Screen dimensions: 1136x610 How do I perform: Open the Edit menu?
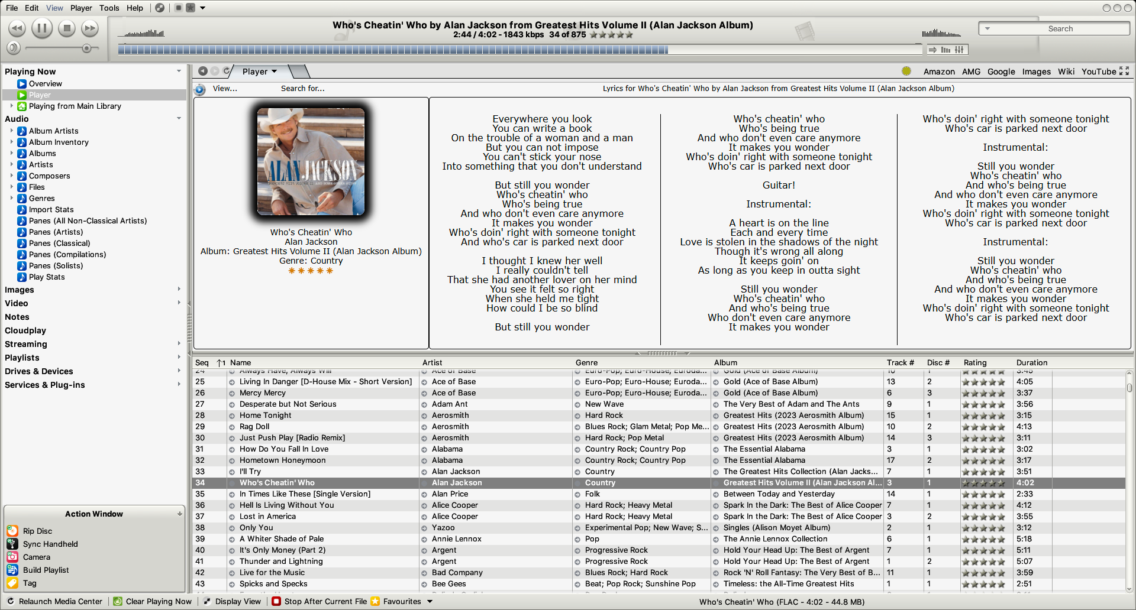(32, 8)
